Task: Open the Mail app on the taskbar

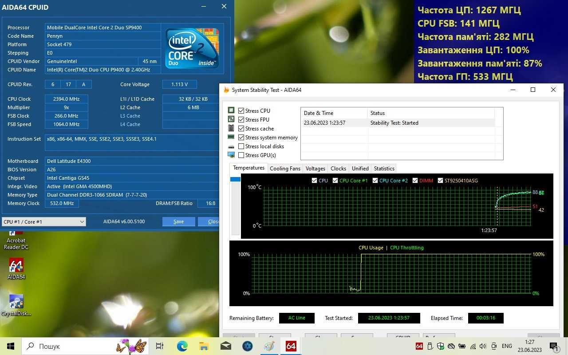Action: (x=225, y=346)
